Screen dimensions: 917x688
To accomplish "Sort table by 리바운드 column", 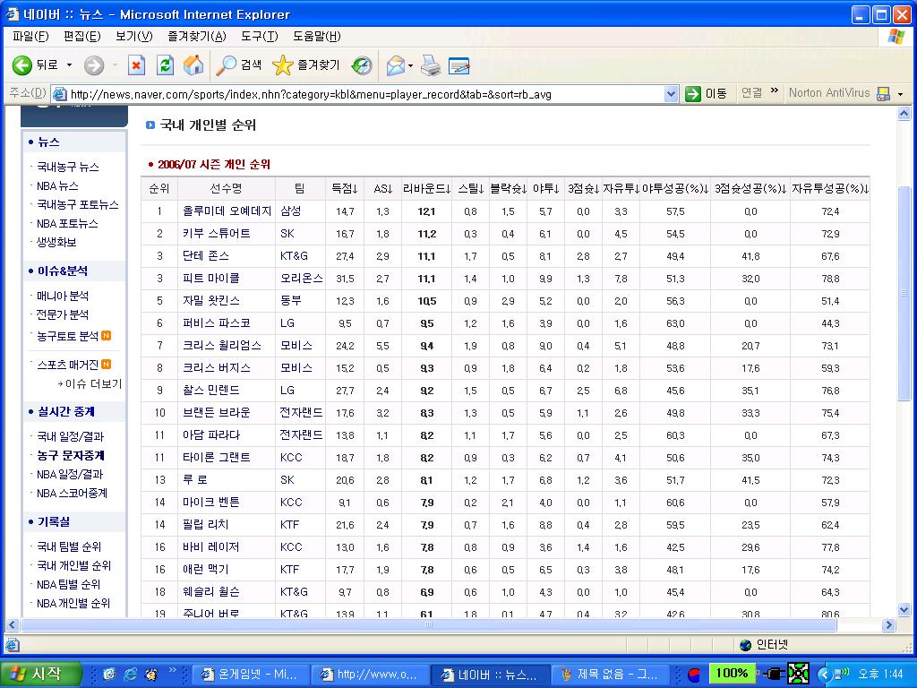I will [427, 188].
